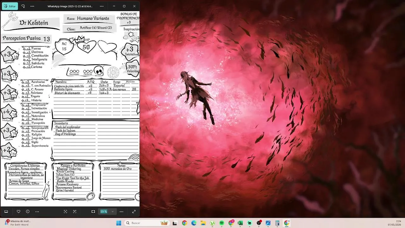The width and height of the screenshot is (405, 228).
Task: Open the dark round icon with red badge
Action: (x=259, y=223)
